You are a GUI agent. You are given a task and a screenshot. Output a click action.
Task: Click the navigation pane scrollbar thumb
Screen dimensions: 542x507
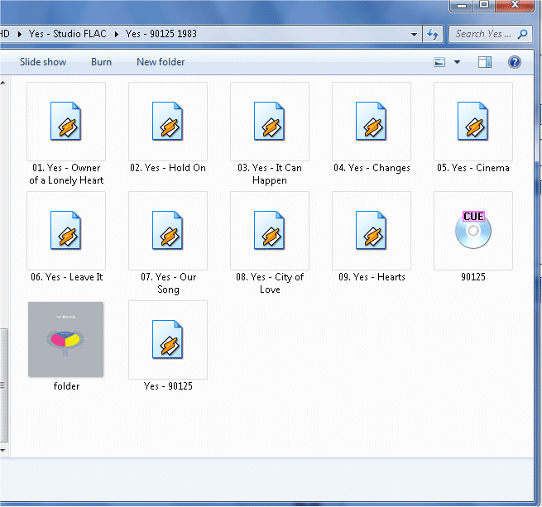[x=3, y=385]
